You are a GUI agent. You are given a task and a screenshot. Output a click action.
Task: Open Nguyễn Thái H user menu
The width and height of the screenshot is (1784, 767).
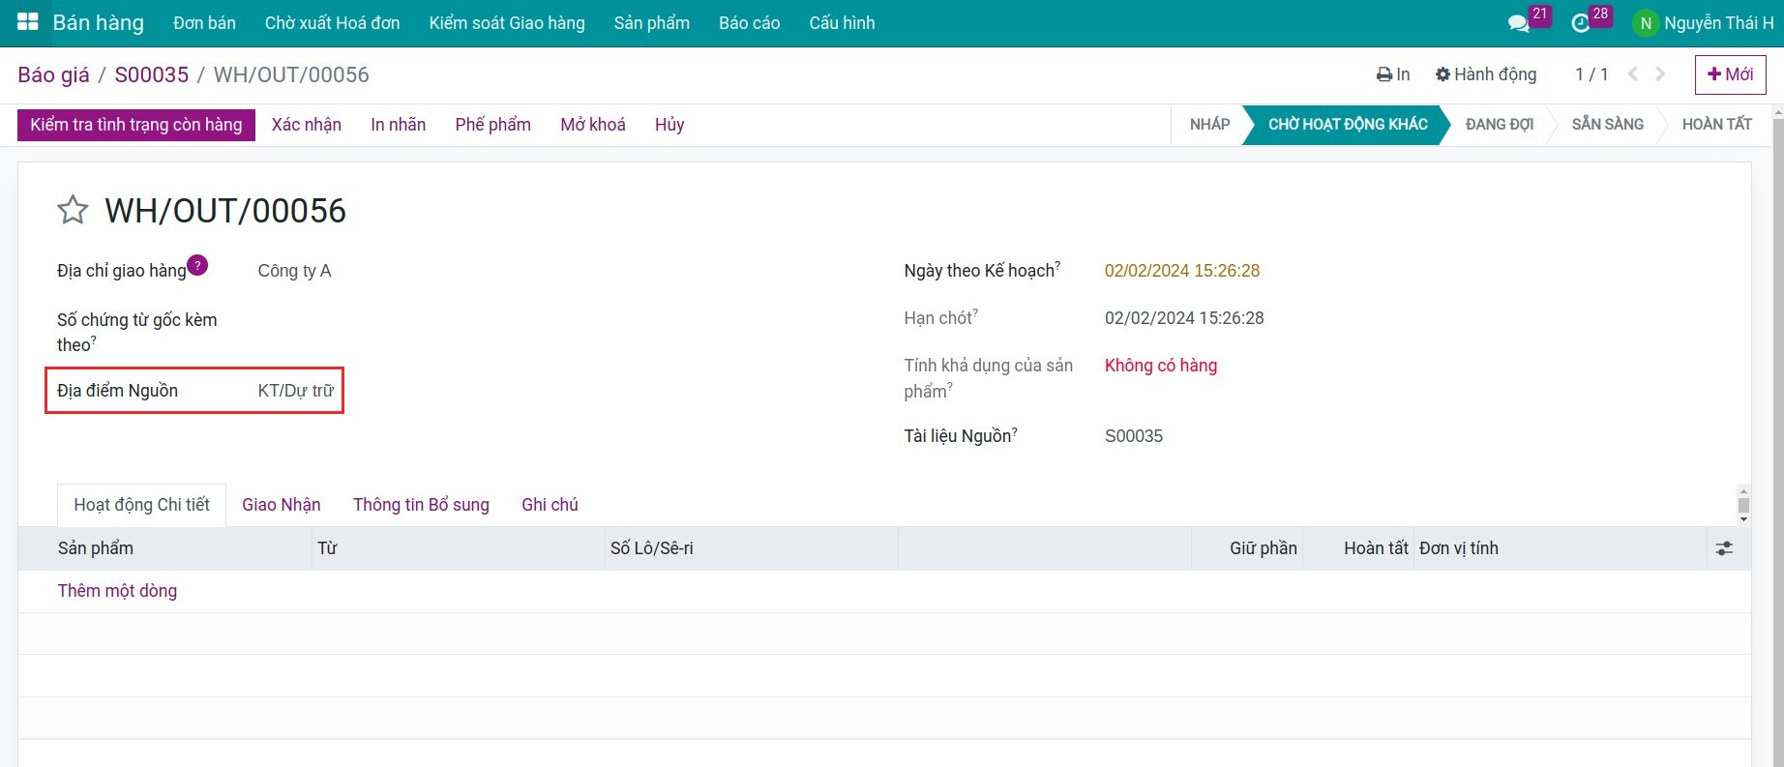(1703, 23)
